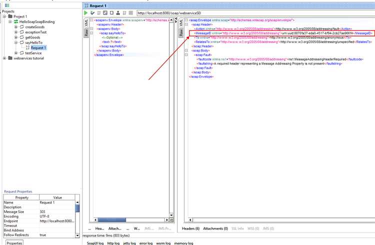
Task: Expand the exceptionTest operation
Action: pos(16,32)
